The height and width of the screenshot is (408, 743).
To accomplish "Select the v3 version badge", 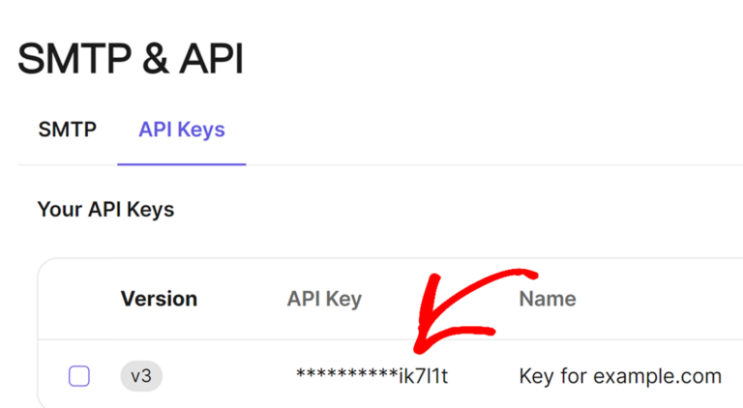I will coord(141,376).
